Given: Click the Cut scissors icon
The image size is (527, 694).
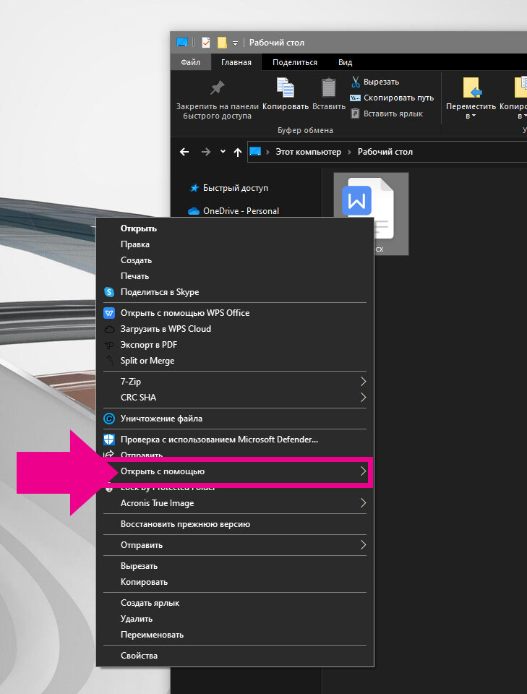Looking at the screenshot, I should click(356, 82).
